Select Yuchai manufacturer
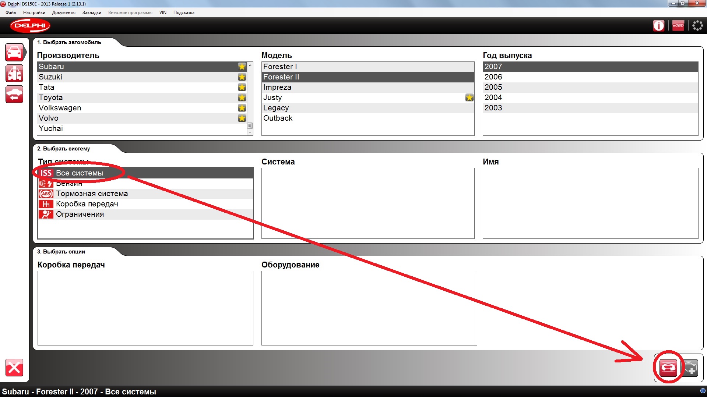The height and width of the screenshot is (397, 707). [142, 128]
